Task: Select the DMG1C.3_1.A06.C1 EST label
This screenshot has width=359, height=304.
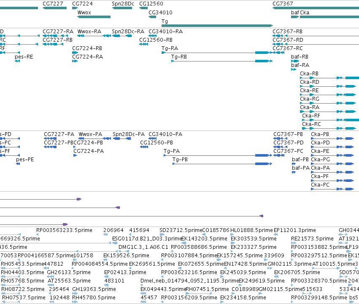Action: 143,247
